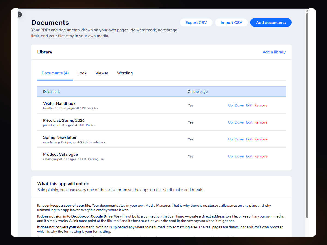Switch to the Look tab
Viewport: 327px width, 245px height.
[82, 73]
